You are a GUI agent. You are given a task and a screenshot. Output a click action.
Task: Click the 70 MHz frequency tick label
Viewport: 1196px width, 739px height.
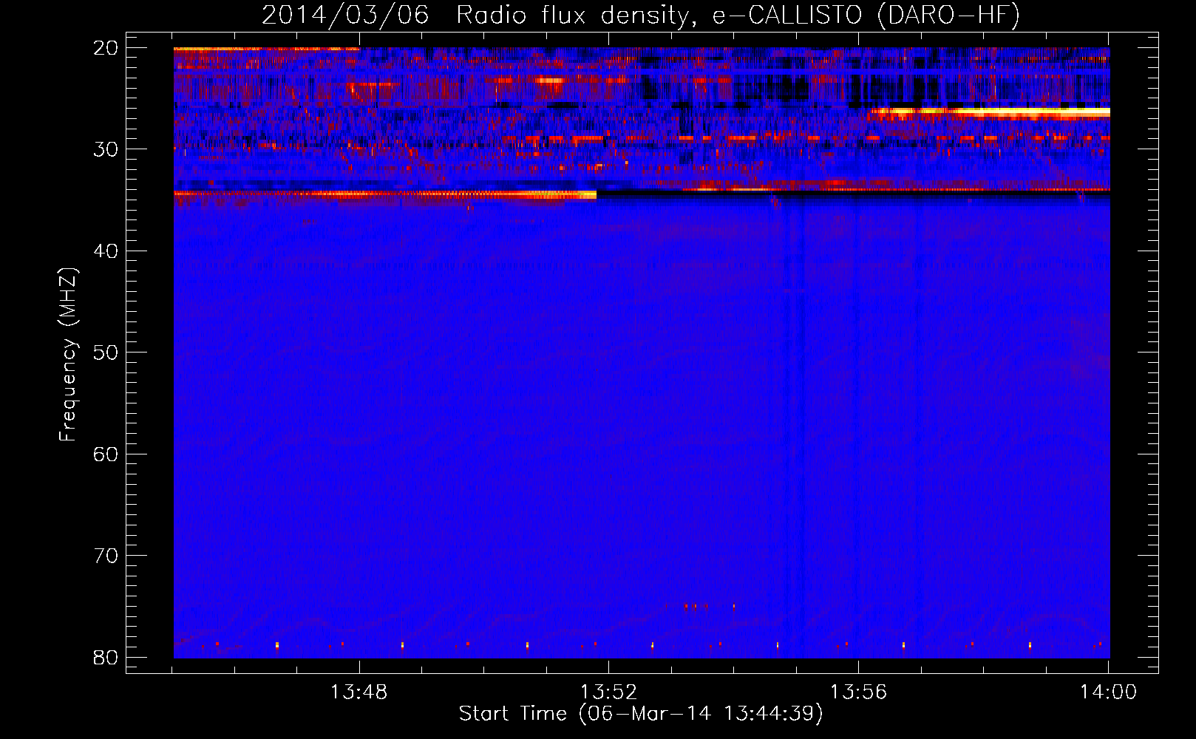tap(106, 556)
